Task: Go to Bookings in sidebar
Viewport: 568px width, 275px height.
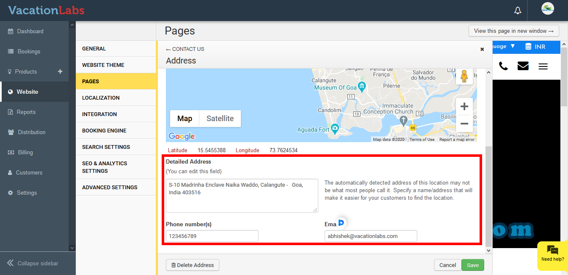Action: pos(29,51)
